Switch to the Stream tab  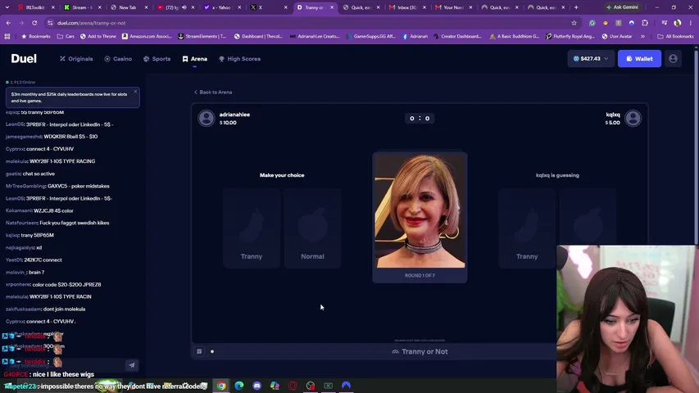coord(81,7)
